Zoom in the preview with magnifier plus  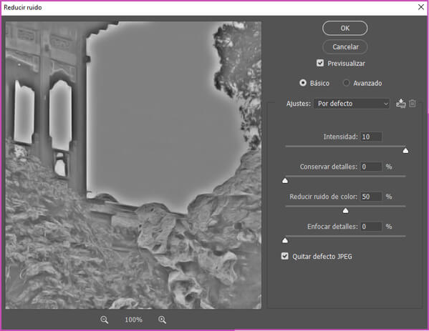click(163, 320)
